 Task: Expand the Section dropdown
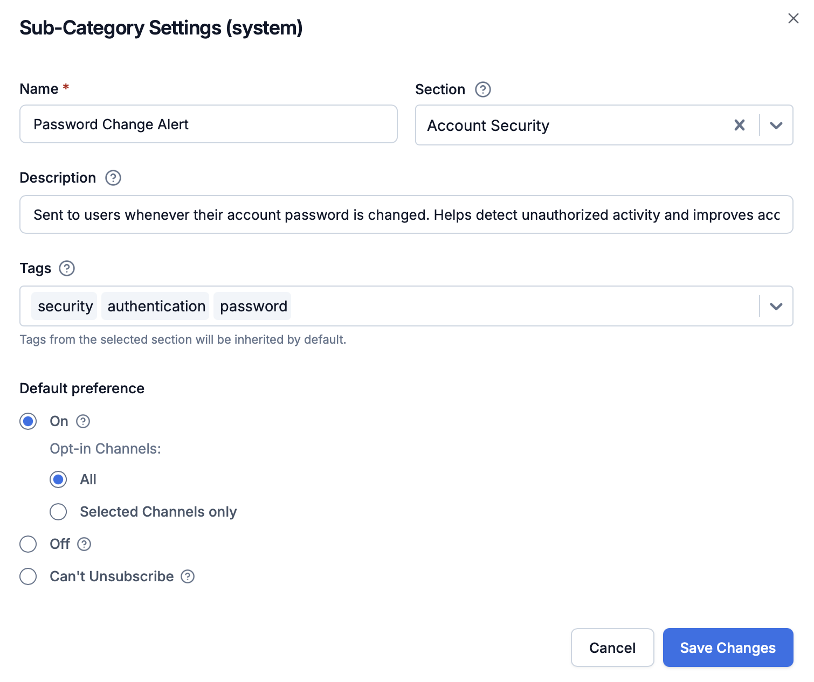click(x=776, y=125)
